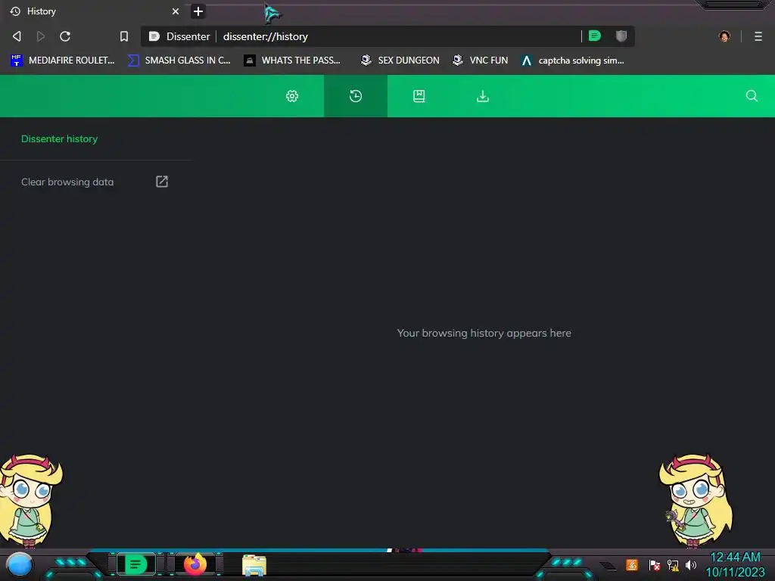This screenshot has width=775, height=581.
Task: Click the external link icon beside Clear browsing data
Action: point(162,182)
